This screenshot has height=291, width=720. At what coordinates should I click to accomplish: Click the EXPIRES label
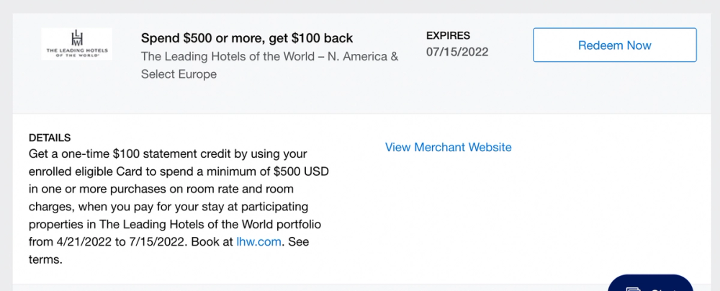click(x=448, y=35)
